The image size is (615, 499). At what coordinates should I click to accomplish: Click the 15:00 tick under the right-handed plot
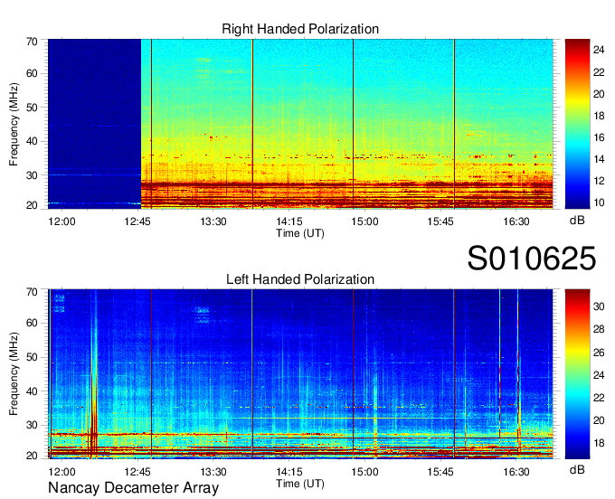coord(364,221)
